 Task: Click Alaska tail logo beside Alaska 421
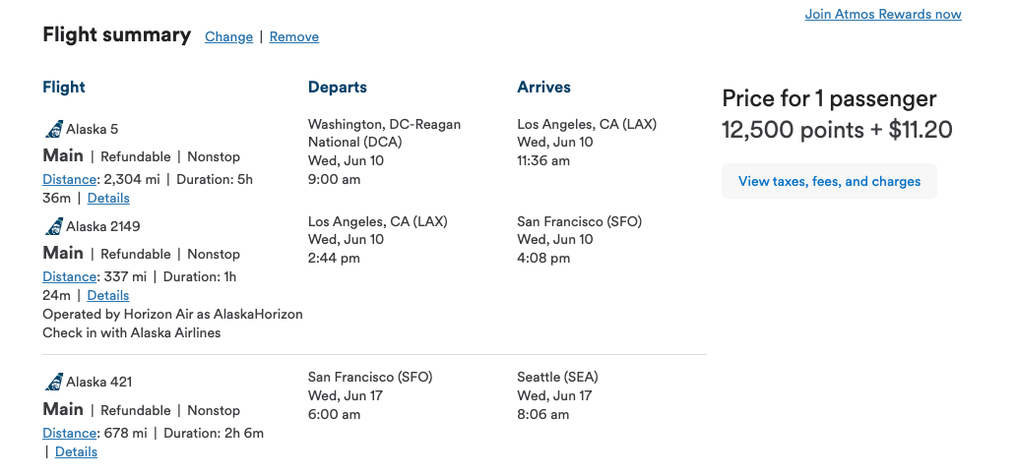tap(53, 382)
